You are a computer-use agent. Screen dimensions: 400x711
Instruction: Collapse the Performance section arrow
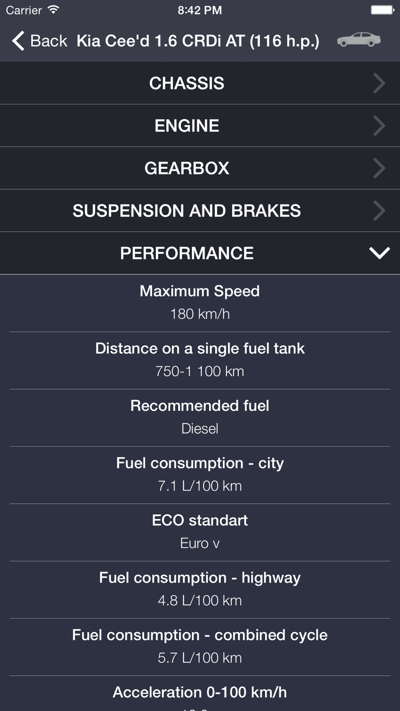click(x=379, y=253)
